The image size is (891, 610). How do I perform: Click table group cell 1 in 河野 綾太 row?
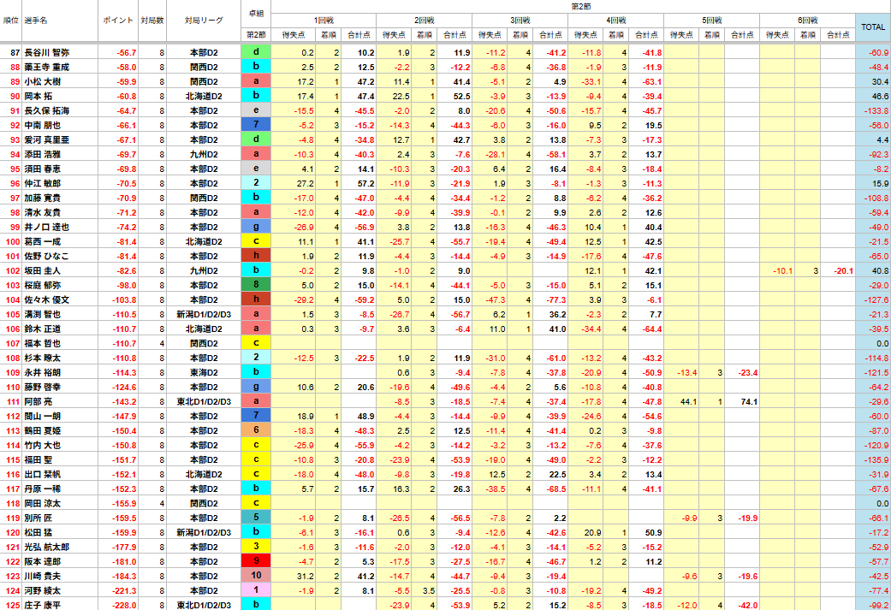pyautogui.click(x=256, y=590)
